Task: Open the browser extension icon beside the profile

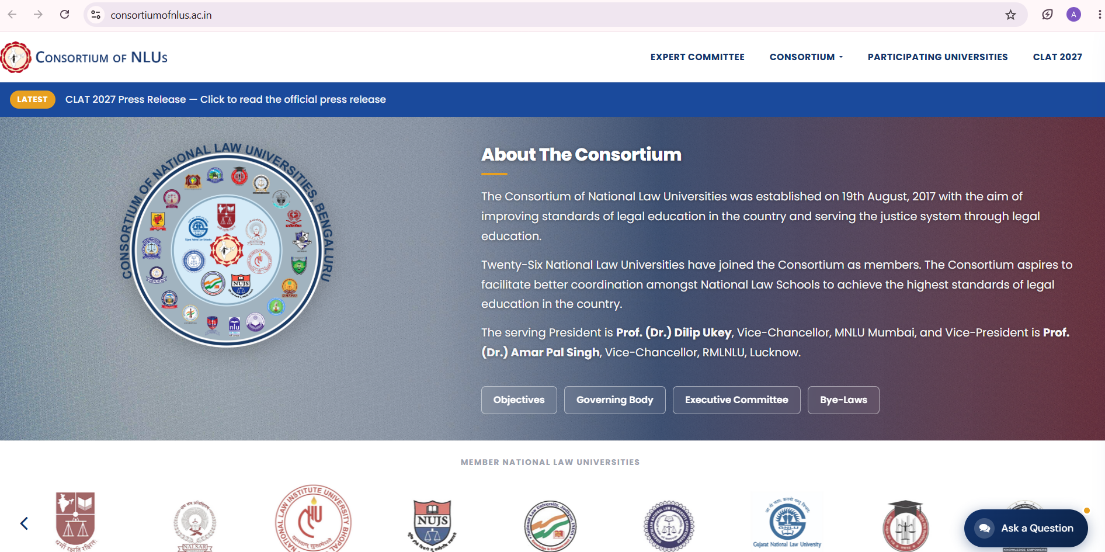Action: click(x=1048, y=15)
